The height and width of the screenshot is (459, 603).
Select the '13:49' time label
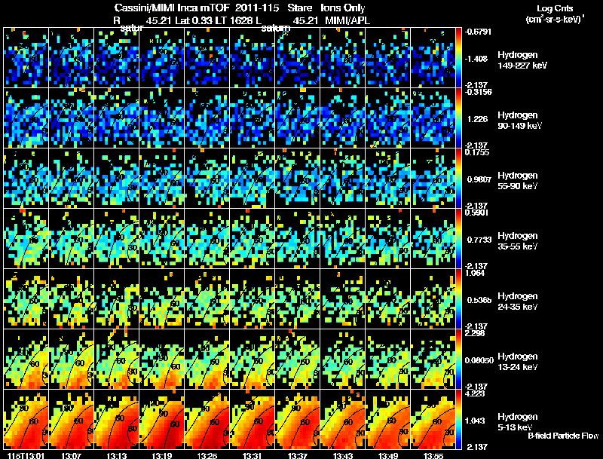click(x=388, y=455)
